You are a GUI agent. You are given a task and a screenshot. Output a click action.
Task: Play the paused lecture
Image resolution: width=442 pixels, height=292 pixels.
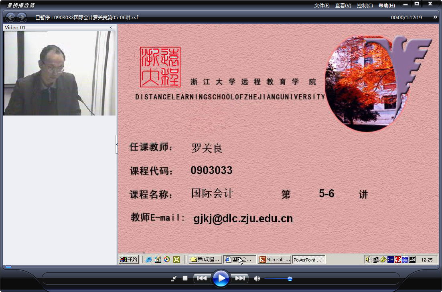point(221,278)
